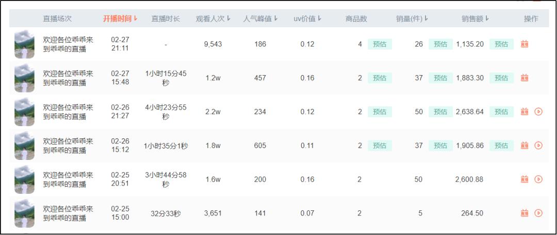Viewport: 557px width, 235px height.
Task: Select uv value 0.11
Action: pyautogui.click(x=307, y=146)
